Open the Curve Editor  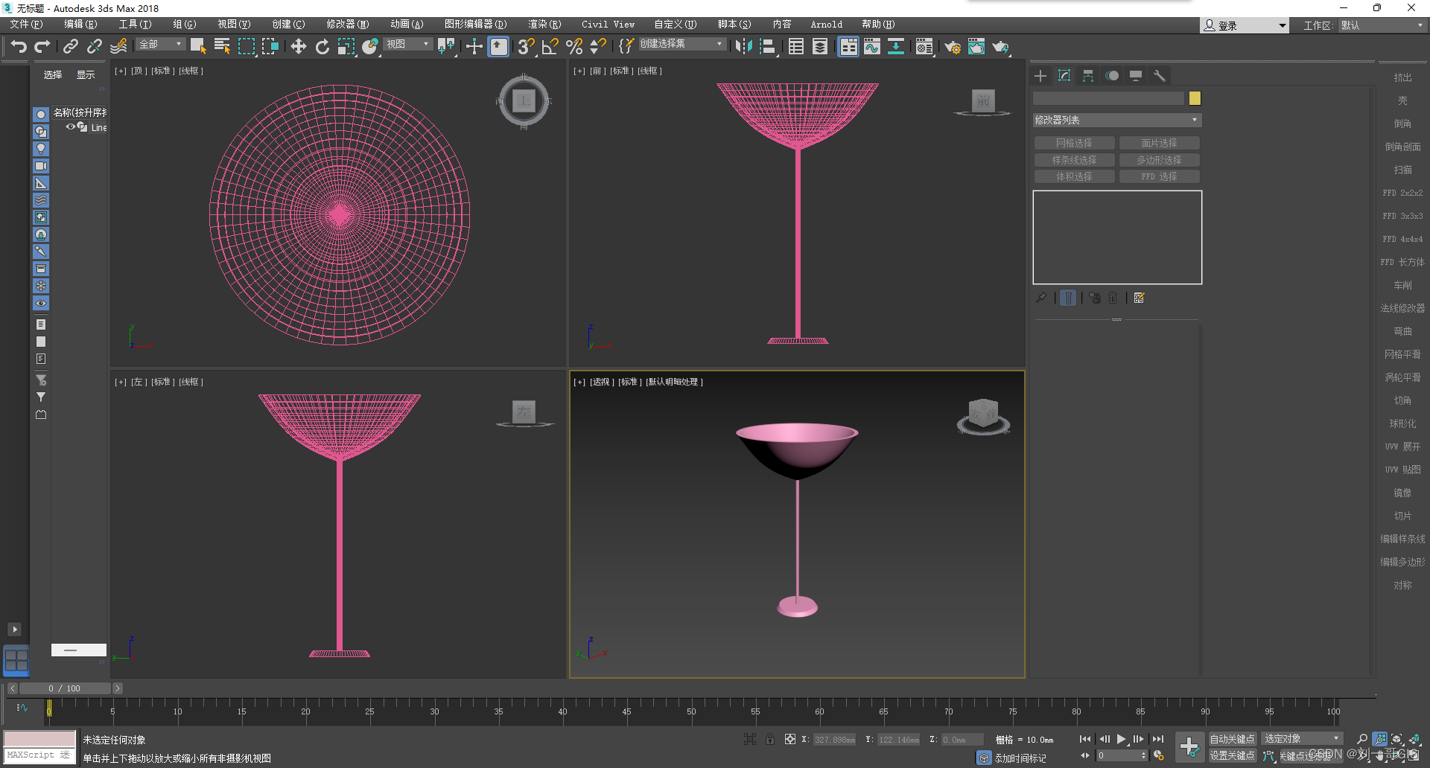click(872, 47)
